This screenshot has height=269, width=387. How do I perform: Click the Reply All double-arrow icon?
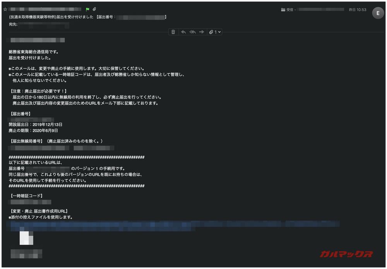point(192,32)
